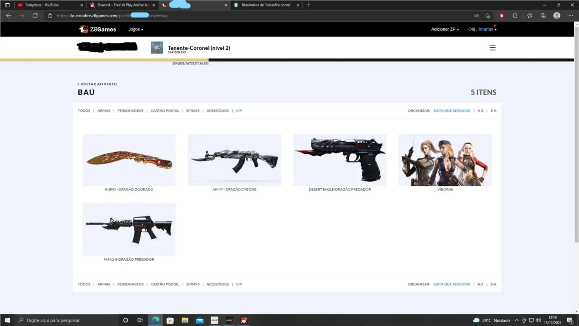Open Cortana from the taskbar circle
This screenshot has width=579, height=326.
tap(125, 320)
